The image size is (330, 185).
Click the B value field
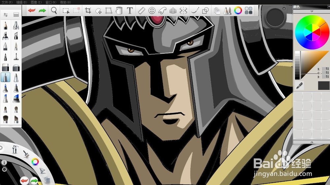pos(325,77)
